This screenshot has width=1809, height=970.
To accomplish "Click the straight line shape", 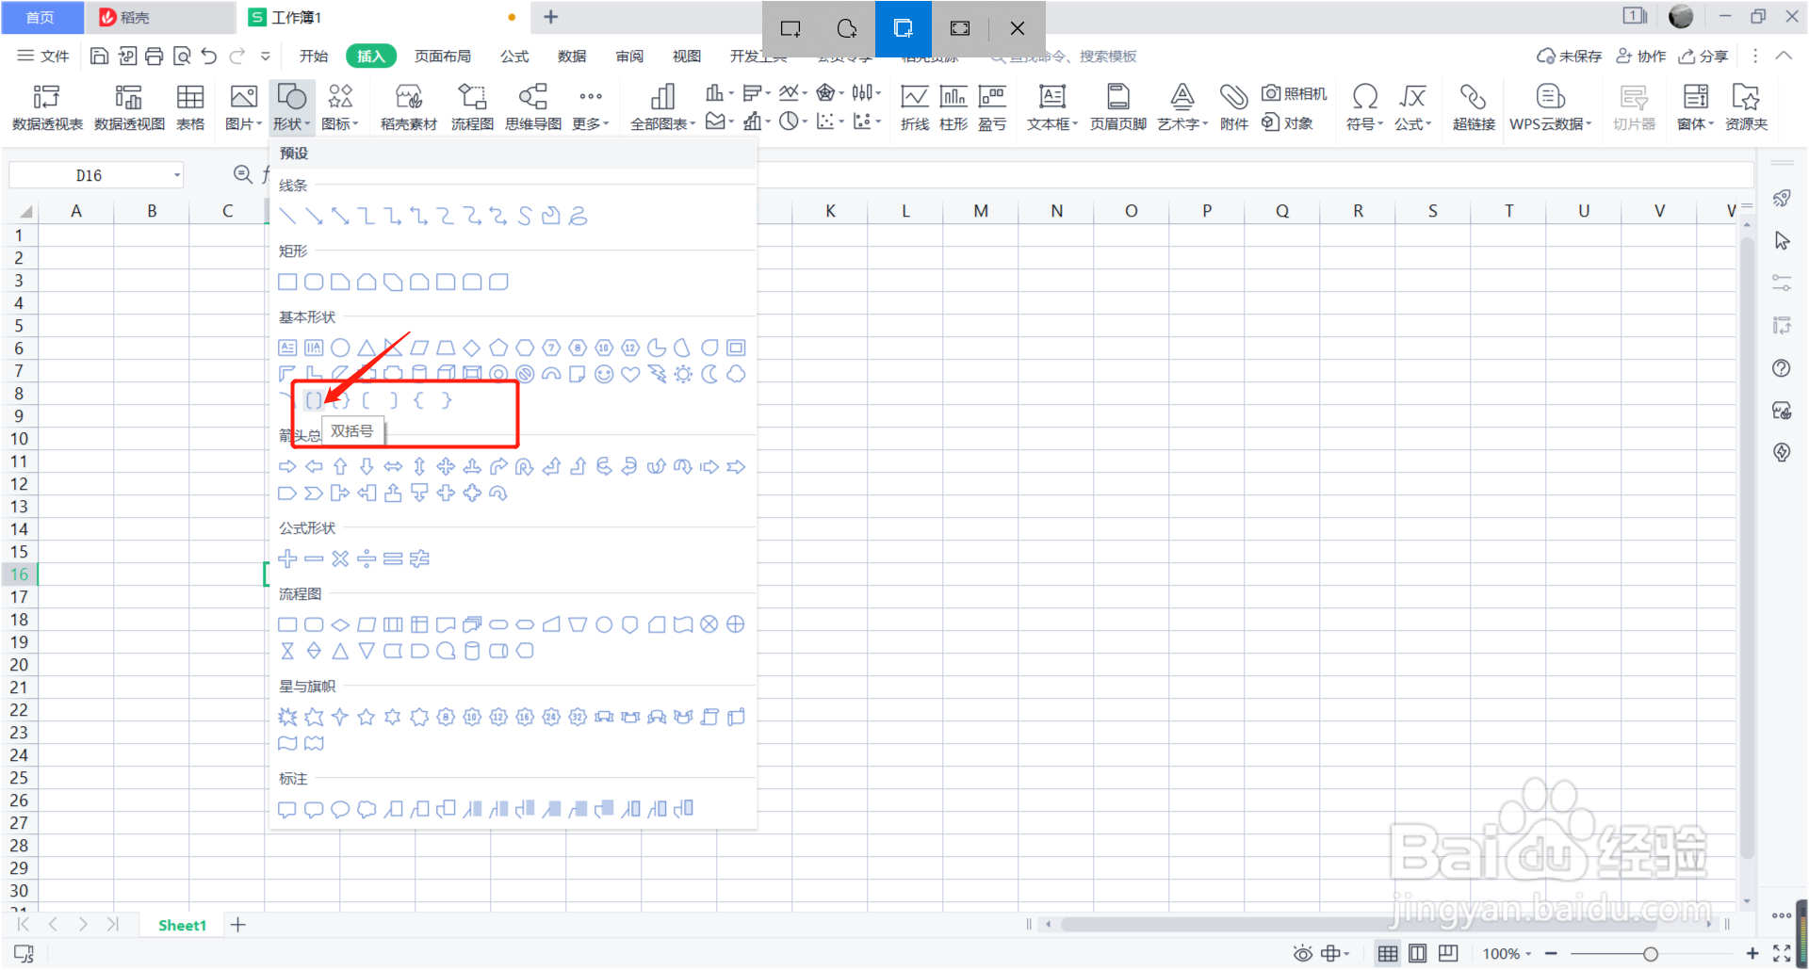I will point(287,216).
